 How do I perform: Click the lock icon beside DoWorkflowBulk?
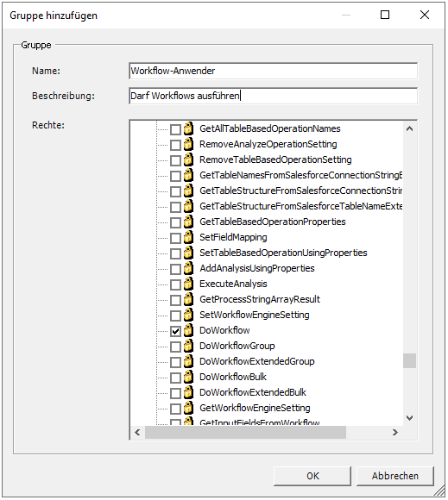(188, 377)
